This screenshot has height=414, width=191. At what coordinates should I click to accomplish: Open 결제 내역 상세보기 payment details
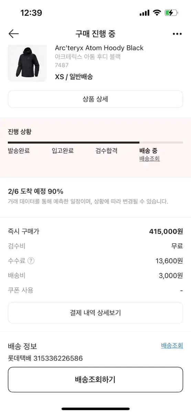(95, 313)
